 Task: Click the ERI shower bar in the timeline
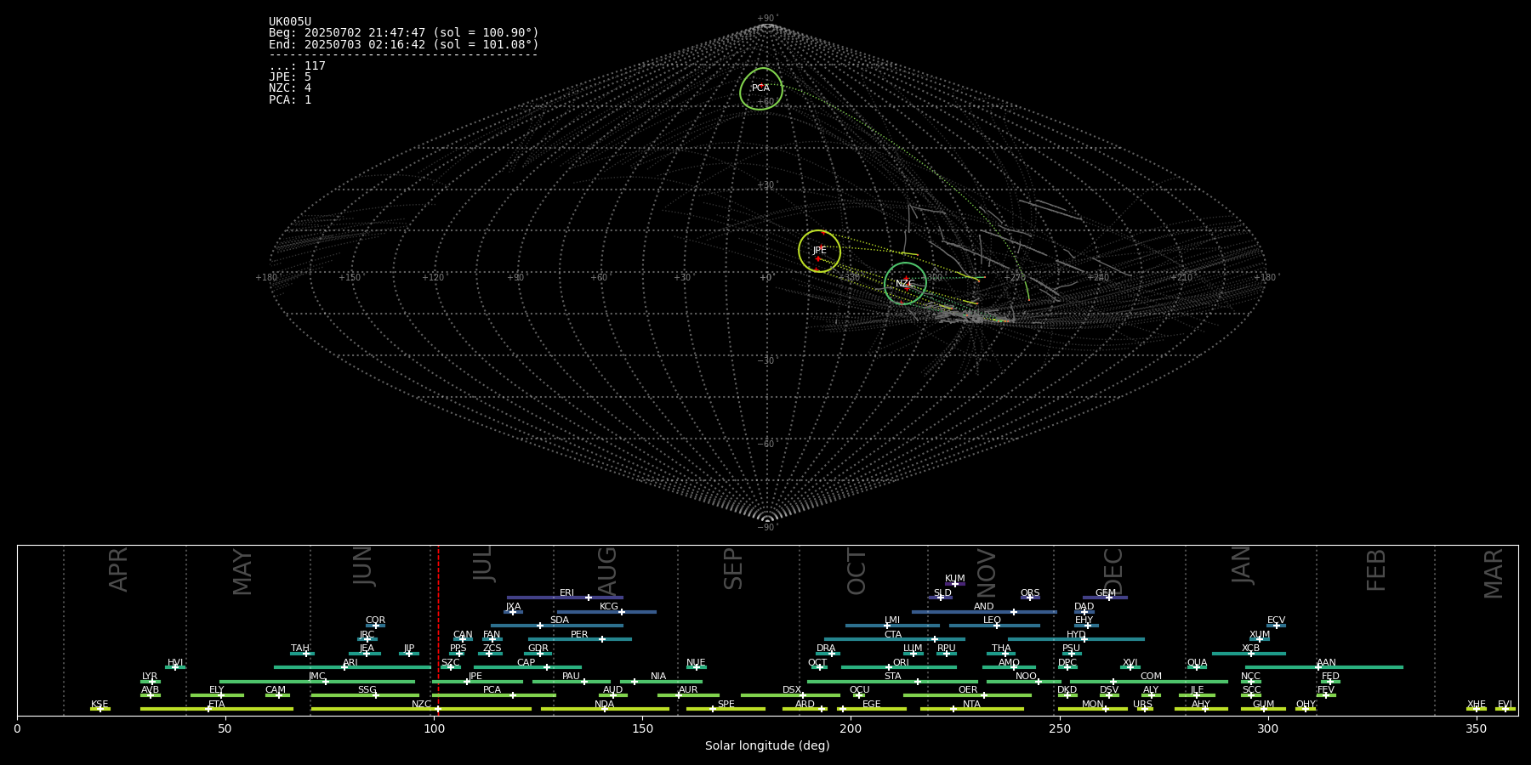pyautogui.click(x=565, y=598)
